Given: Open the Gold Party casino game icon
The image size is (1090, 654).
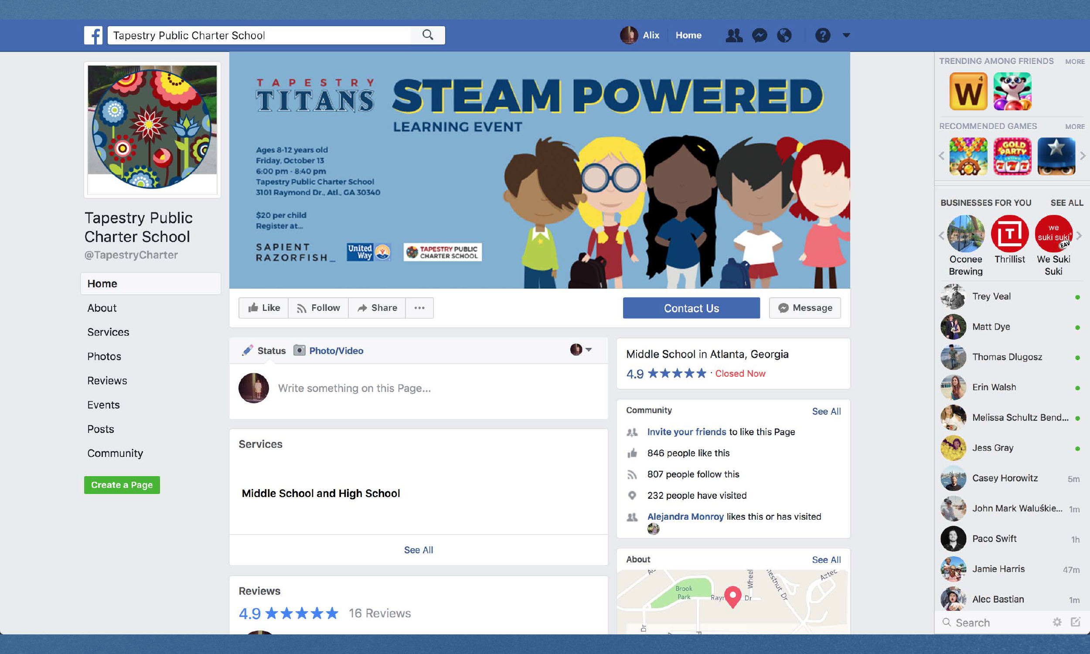Looking at the screenshot, I should [x=1012, y=156].
